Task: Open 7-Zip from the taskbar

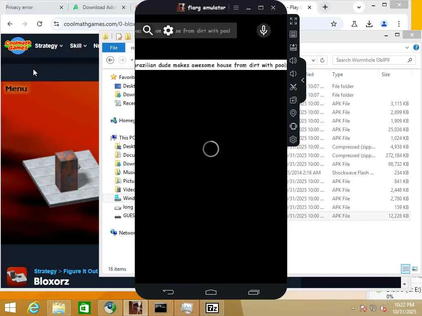Action: [x=212, y=308]
